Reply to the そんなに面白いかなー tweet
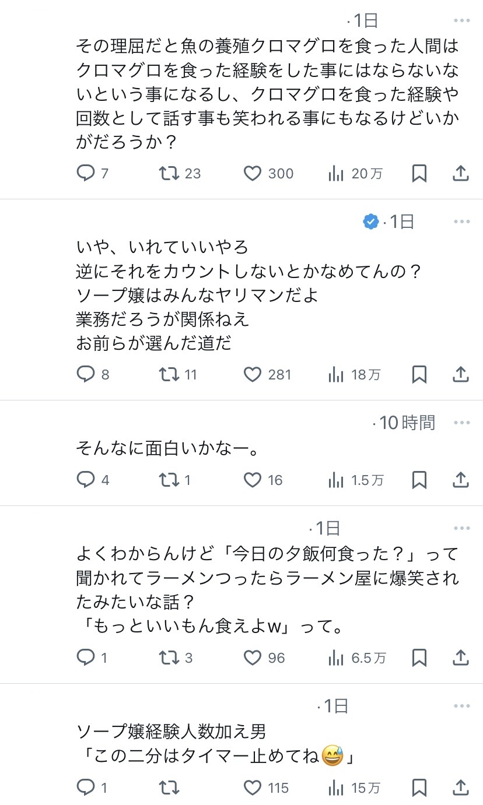Viewport: 483px width, 805px height. pos(86,480)
